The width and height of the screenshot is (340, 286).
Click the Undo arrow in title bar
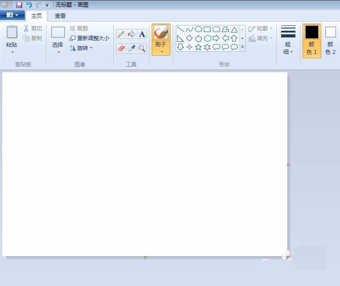click(29, 5)
